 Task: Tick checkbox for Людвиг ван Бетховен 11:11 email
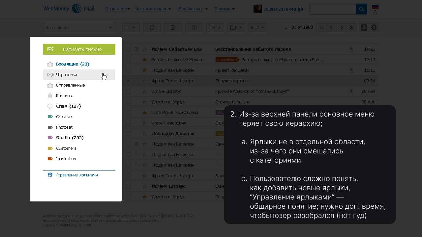128,70
